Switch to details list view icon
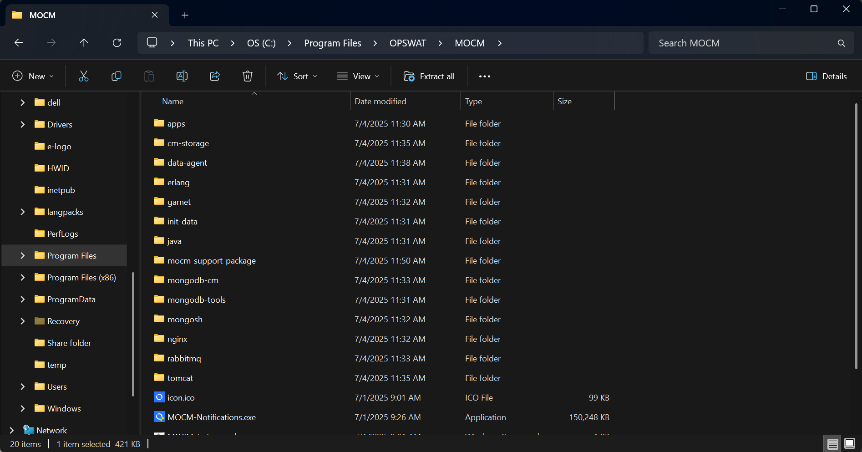Image resolution: width=862 pixels, height=452 pixels. pyautogui.click(x=833, y=444)
